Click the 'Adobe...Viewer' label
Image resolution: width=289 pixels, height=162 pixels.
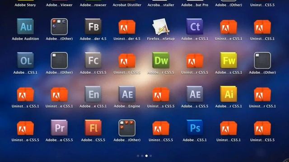click(59, 5)
